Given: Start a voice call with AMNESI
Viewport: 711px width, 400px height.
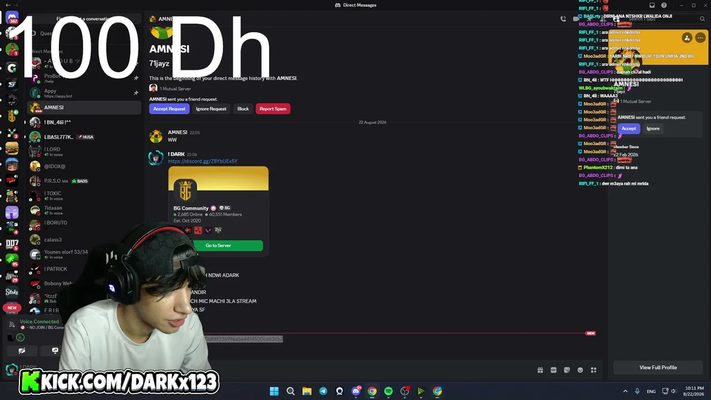Looking at the screenshot, I should pos(563,19).
